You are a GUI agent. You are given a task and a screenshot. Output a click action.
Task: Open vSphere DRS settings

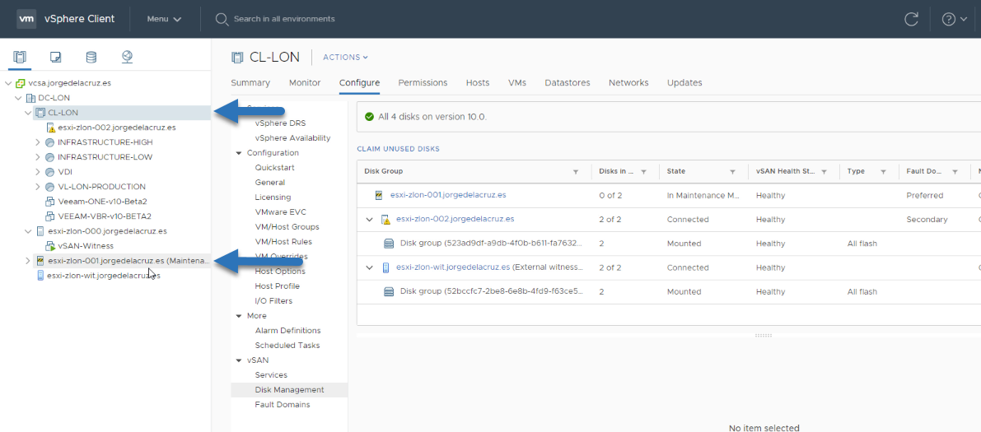[x=280, y=123]
